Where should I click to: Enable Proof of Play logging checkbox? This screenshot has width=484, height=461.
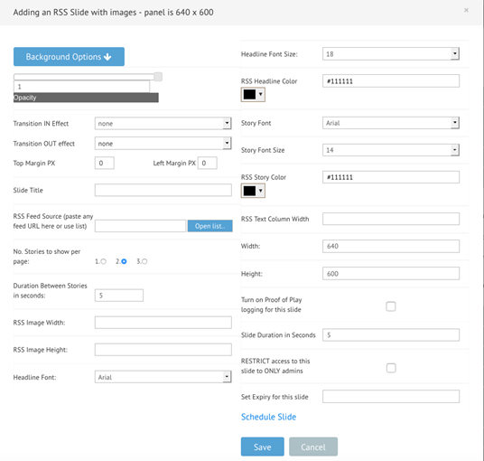coord(391,306)
